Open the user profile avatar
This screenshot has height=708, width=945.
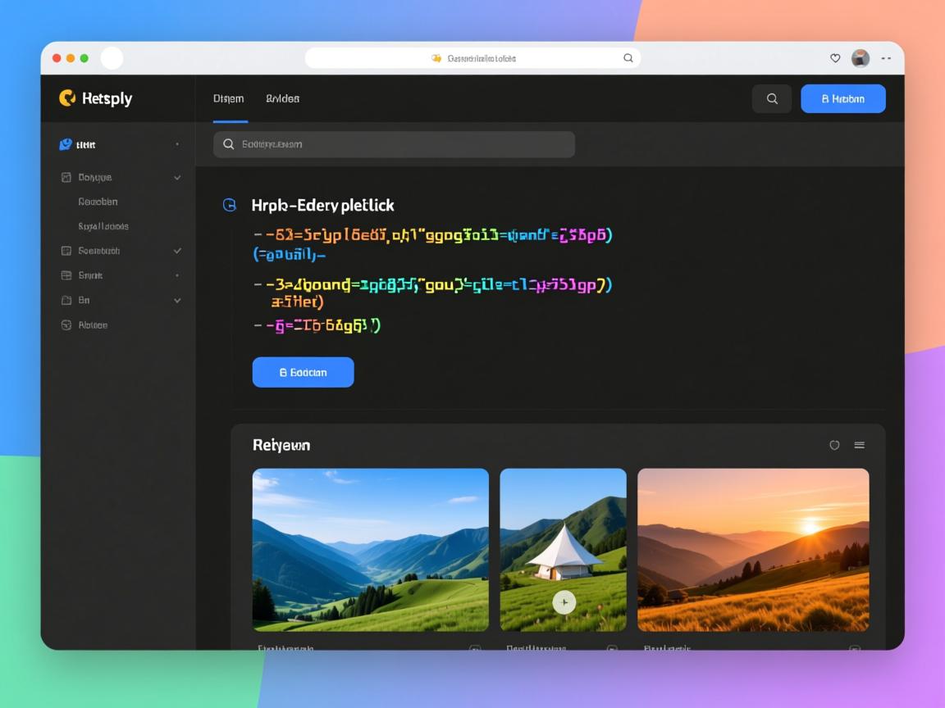click(860, 58)
